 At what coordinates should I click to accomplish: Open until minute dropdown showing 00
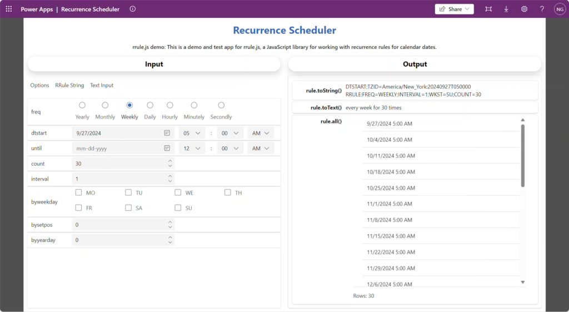230,148
